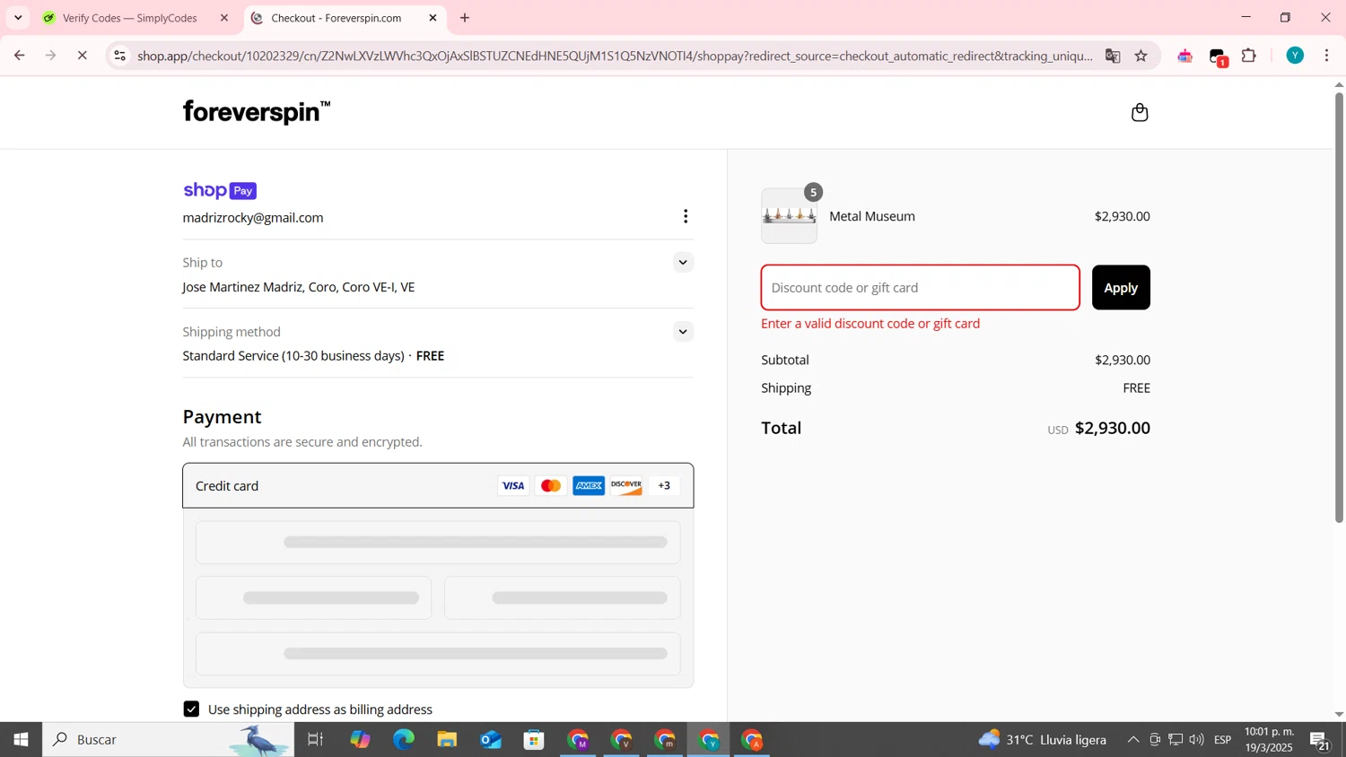Viewport: 1346px width, 757px height.
Task: Show the +3 more card types
Action: click(x=664, y=486)
